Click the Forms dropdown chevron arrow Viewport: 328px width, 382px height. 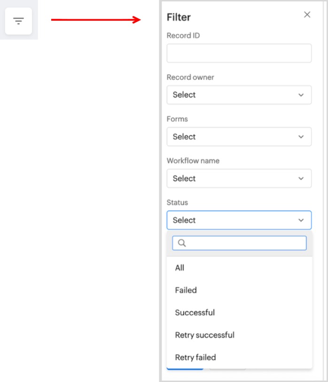click(x=301, y=137)
